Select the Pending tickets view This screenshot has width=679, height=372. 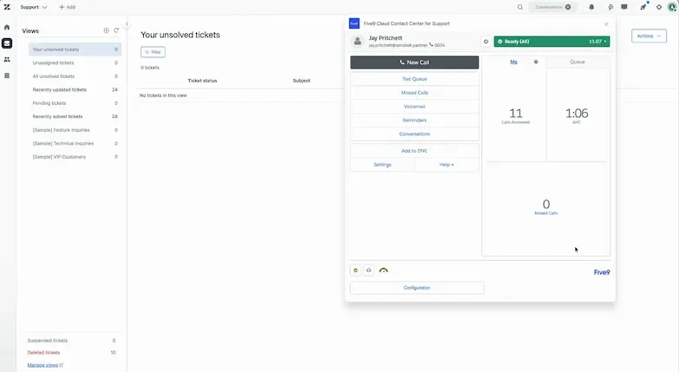point(75,103)
